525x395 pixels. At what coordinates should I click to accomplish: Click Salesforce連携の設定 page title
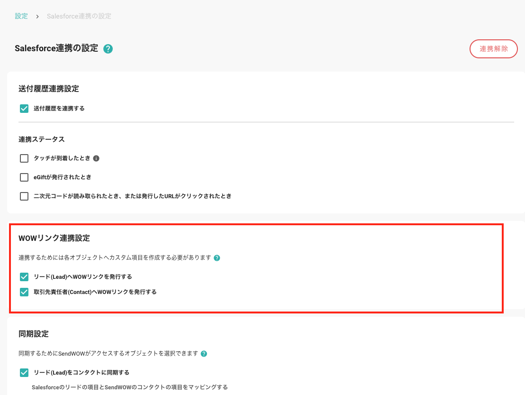point(56,48)
